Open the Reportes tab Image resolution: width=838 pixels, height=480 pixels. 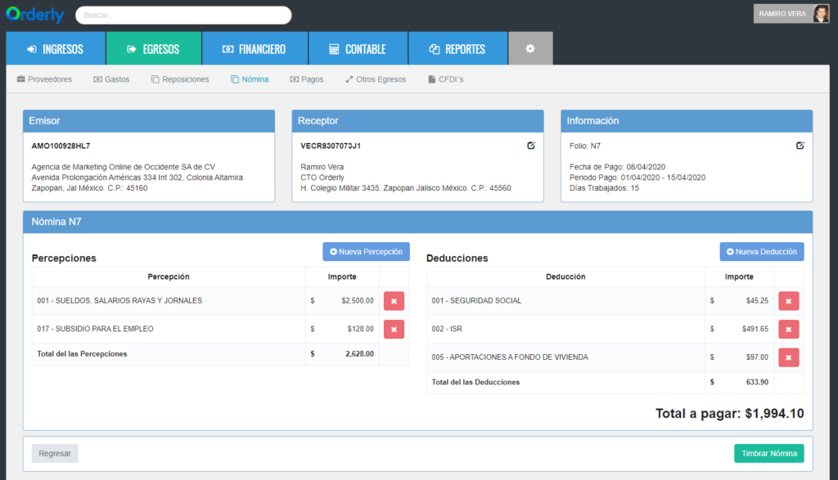pos(458,48)
